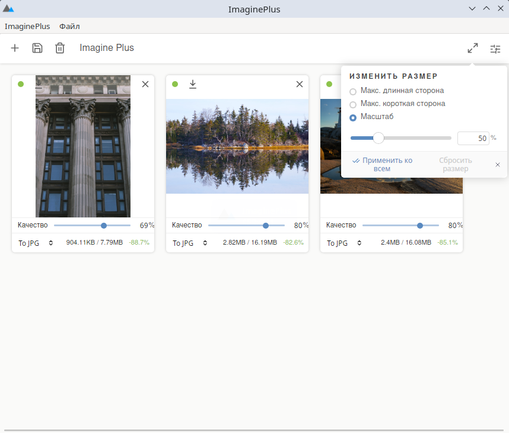Click the 2.4MB / 16.08MB size text
509x433 pixels.
pos(406,242)
